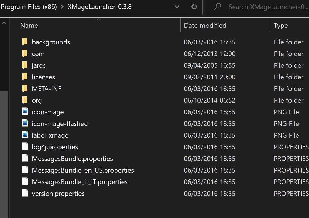Viewport: 309px width, 218px height.
Task: Select the MessagesBundle_en_US.properties file name
Action: (x=83, y=170)
